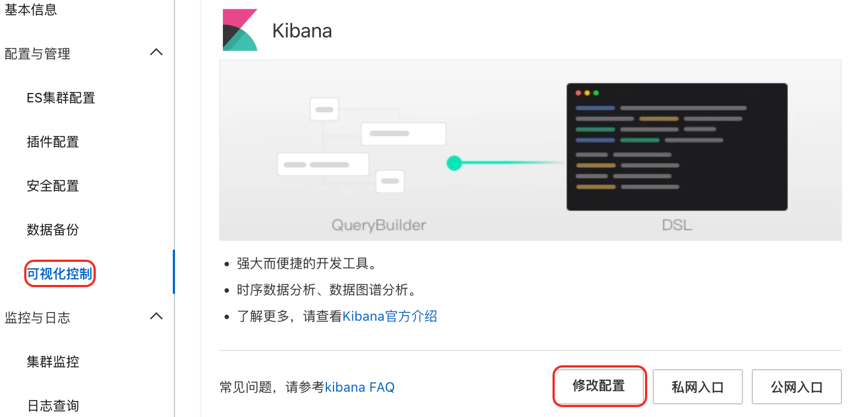Click the 配置与管理 section header
The height and width of the screenshot is (417, 853).
(x=37, y=54)
